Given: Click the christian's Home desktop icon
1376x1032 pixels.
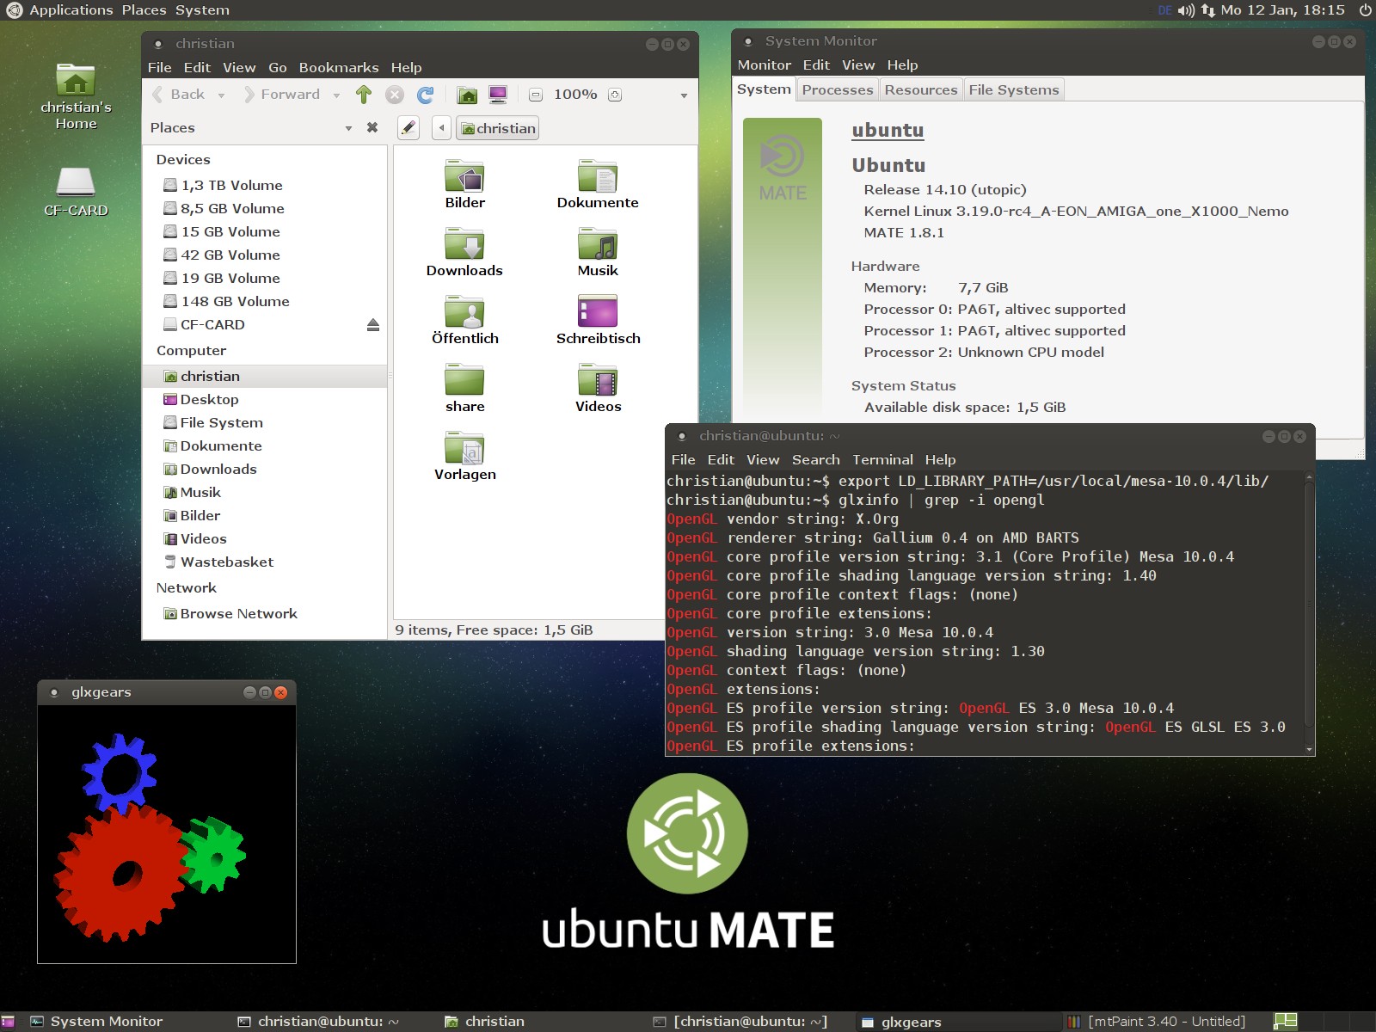Looking at the screenshot, I should pyautogui.click(x=76, y=96).
